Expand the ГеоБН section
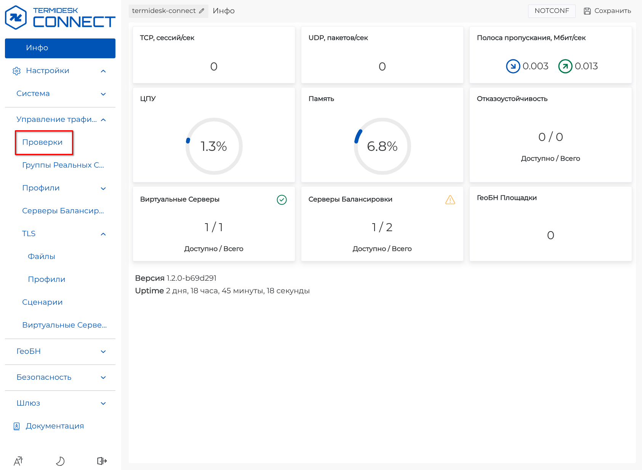 click(103, 352)
